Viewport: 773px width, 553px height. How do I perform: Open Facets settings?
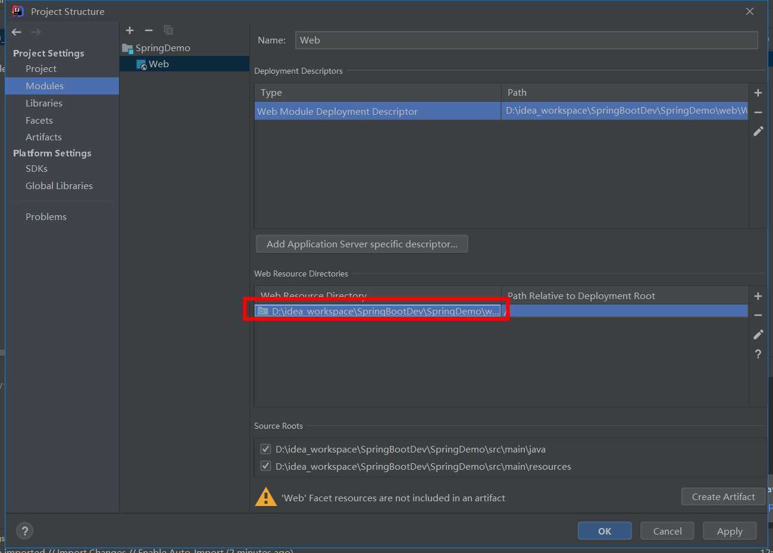pos(39,120)
